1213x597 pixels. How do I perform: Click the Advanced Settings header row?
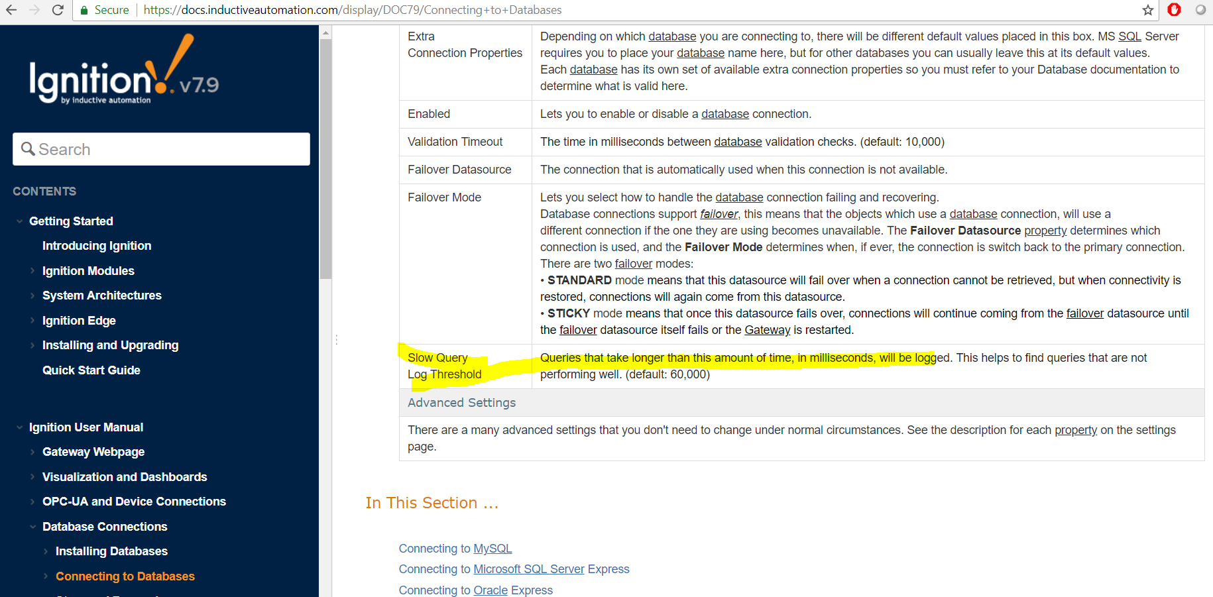[x=801, y=402]
